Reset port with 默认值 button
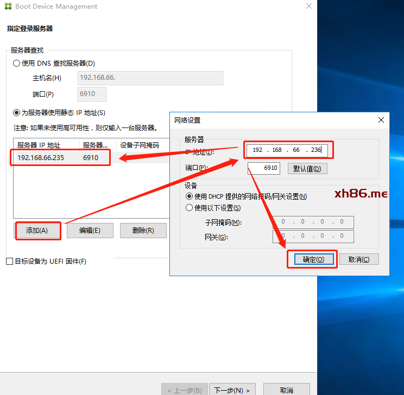 click(307, 169)
